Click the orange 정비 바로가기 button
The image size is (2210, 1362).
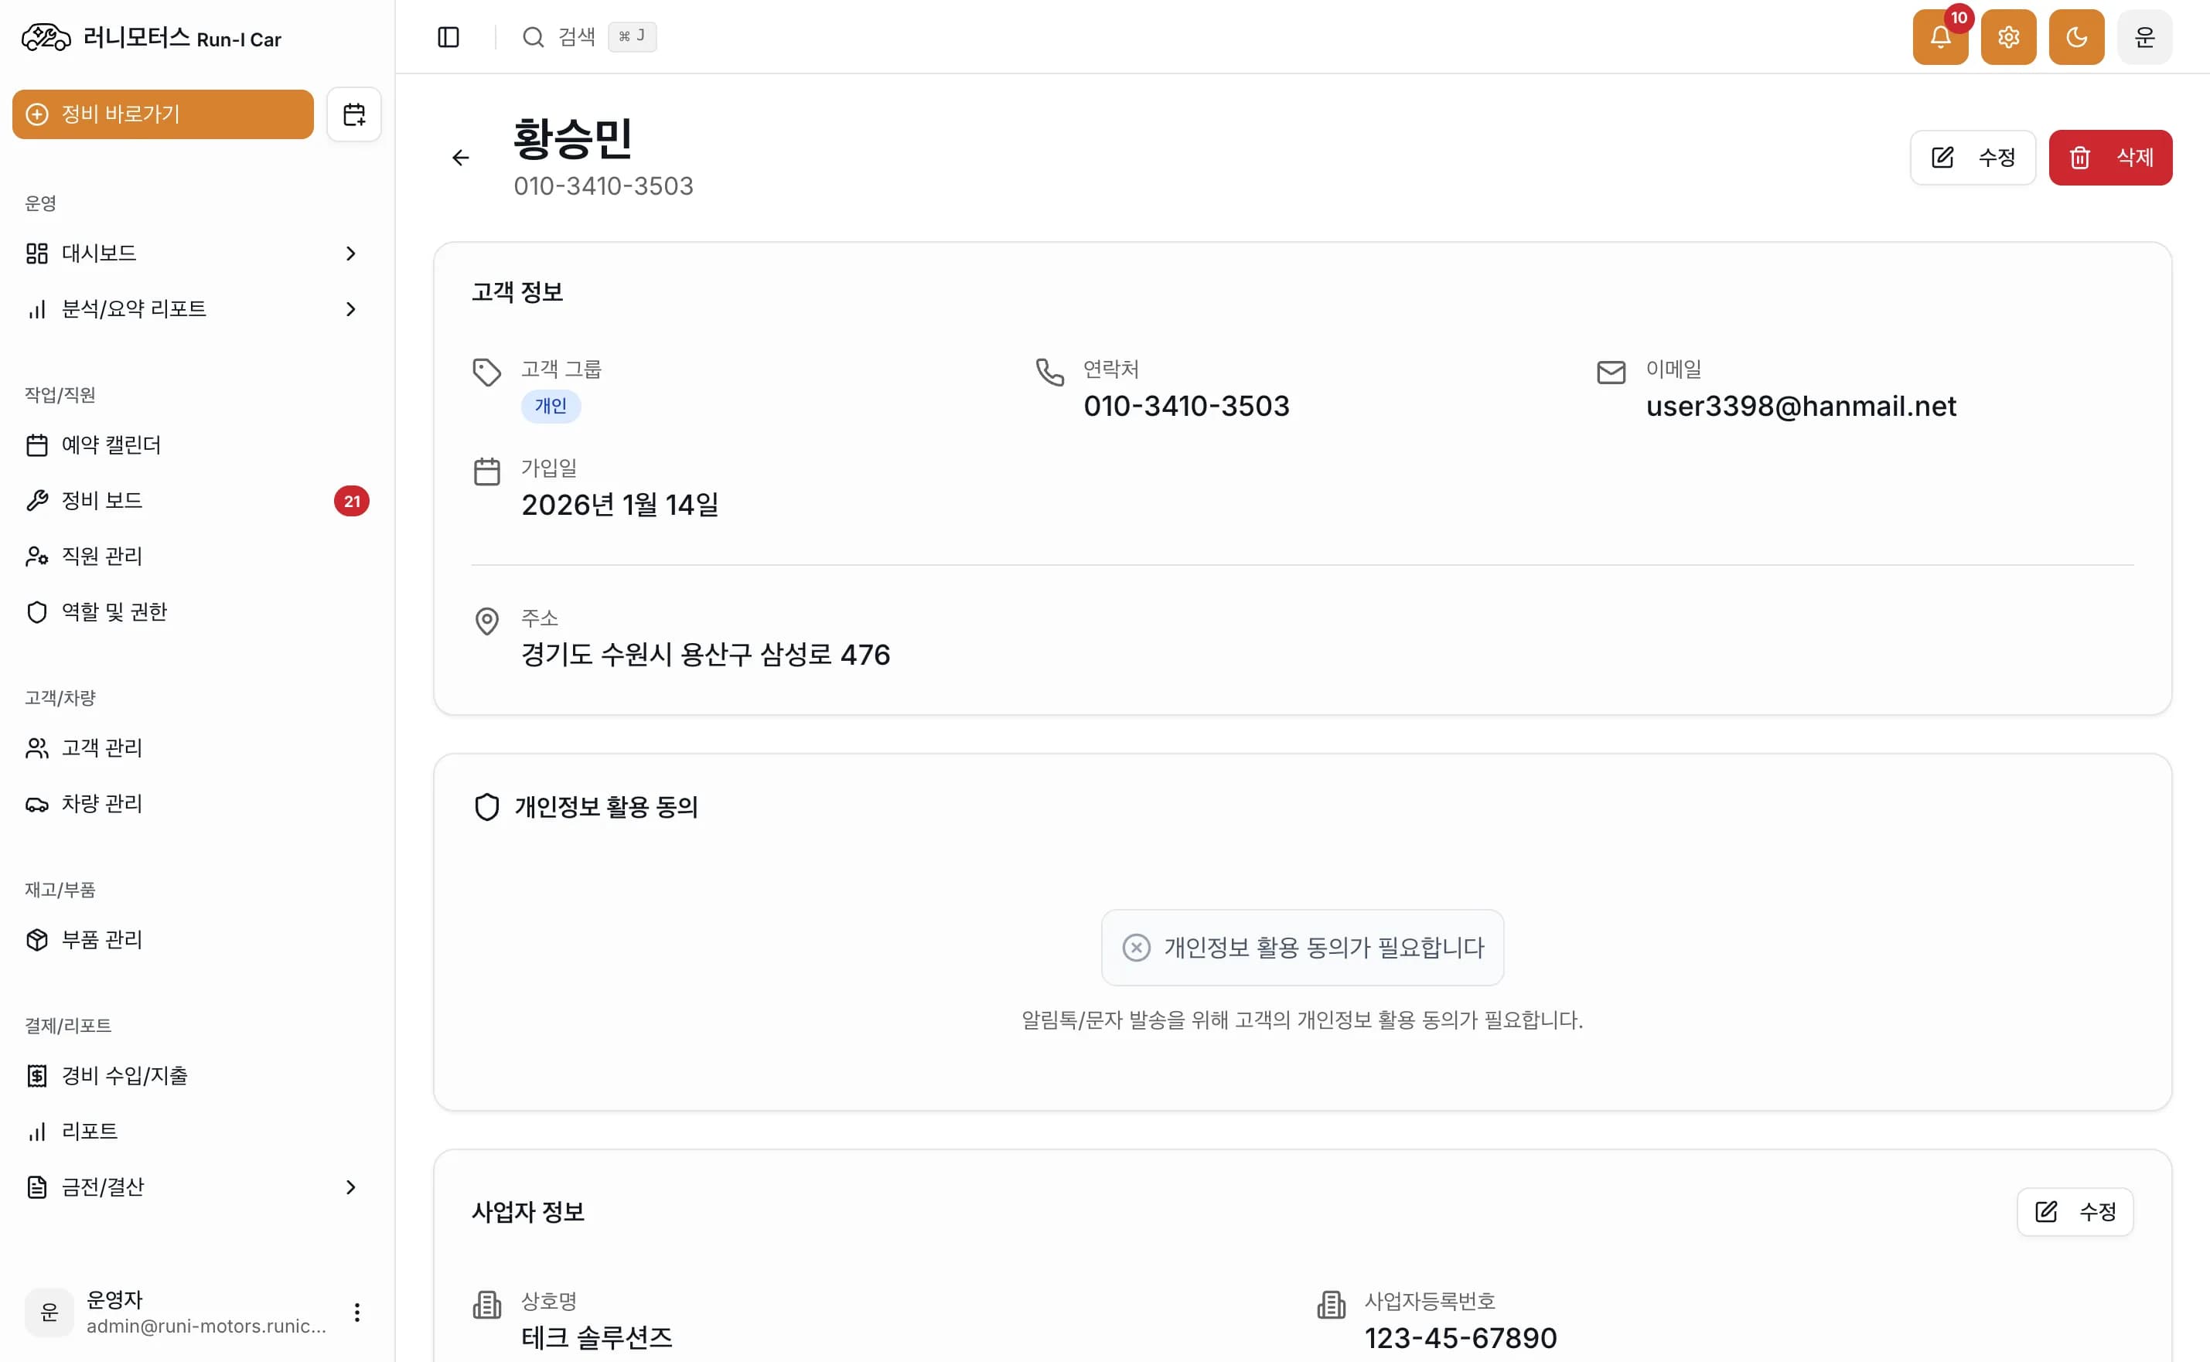point(162,114)
